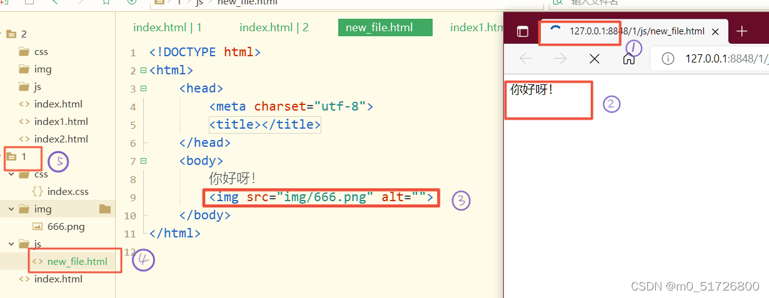
Task: Go to browser home page
Action: coord(629,59)
